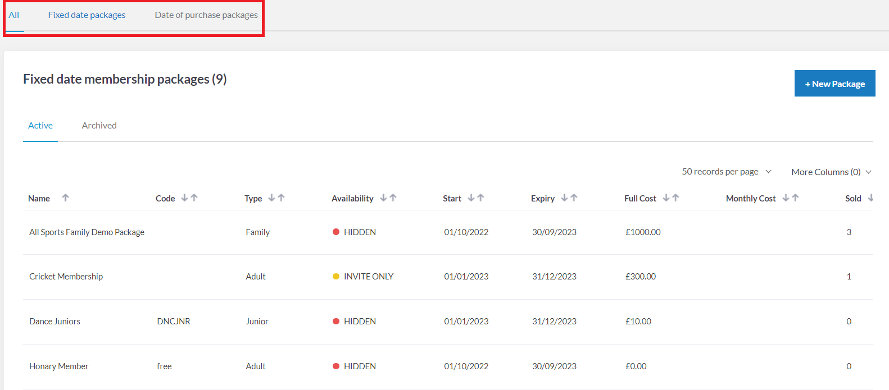Click the down arrow beside Monthly Cost
The image size is (889, 390).
tap(786, 198)
